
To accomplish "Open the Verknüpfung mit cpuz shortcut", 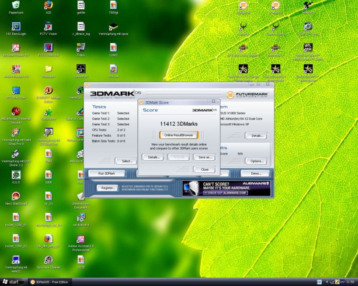I will click(x=113, y=27).
